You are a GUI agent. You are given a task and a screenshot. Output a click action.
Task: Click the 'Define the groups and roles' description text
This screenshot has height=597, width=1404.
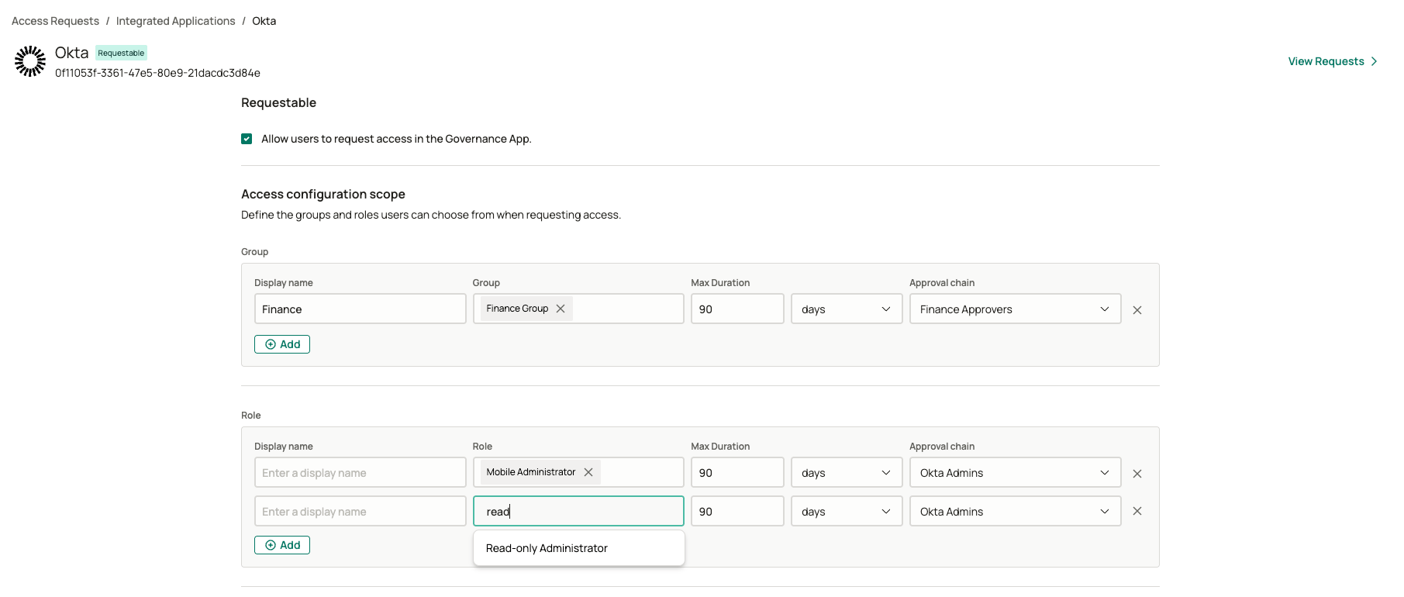(431, 215)
